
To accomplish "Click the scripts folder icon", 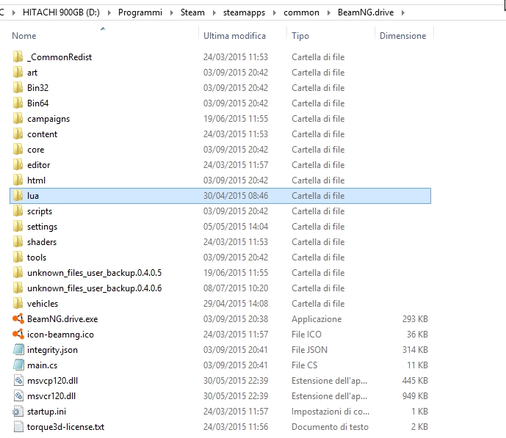I will coord(18,211).
